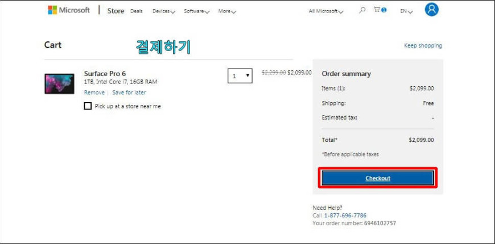Click the struck-through $2,299.00 price
The height and width of the screenshot is (244, 495).
coord(274,73)
